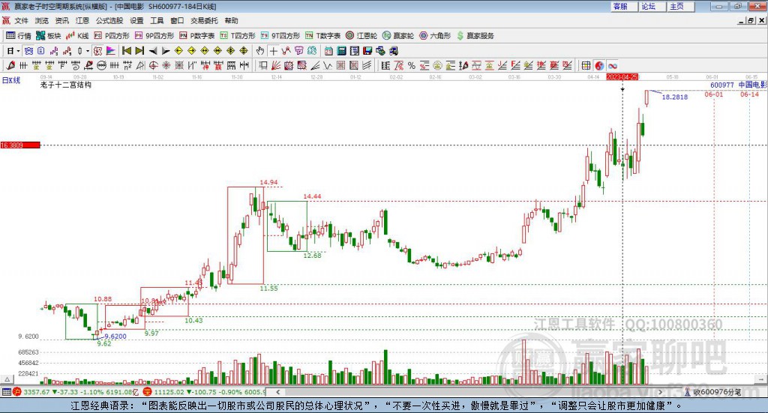Open the 公式选股 menu
This screenshot has height=413, width=768.
point(109,20)
